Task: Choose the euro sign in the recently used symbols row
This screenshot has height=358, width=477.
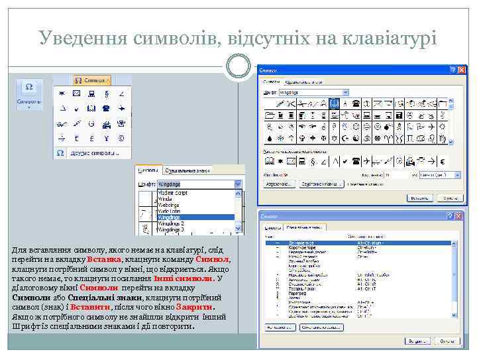Action: pyautogui.click(x=443, y=161)
